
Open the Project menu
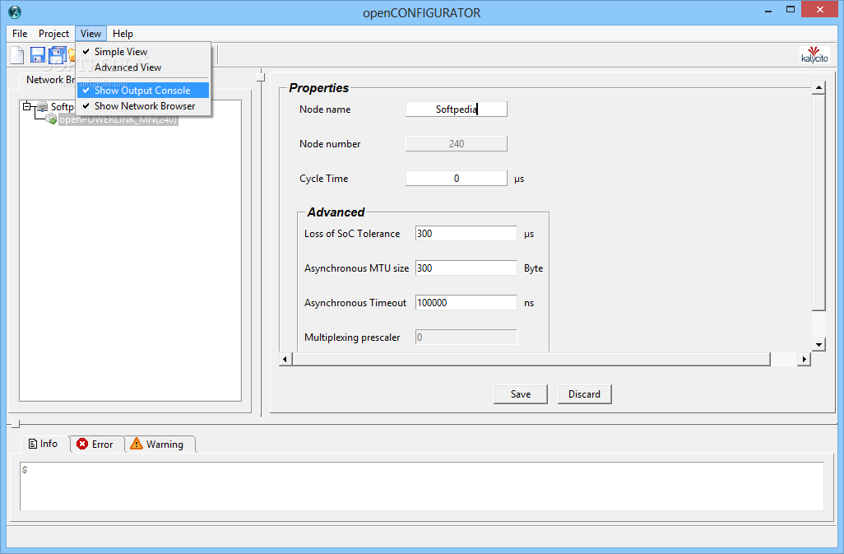(53, 34)
